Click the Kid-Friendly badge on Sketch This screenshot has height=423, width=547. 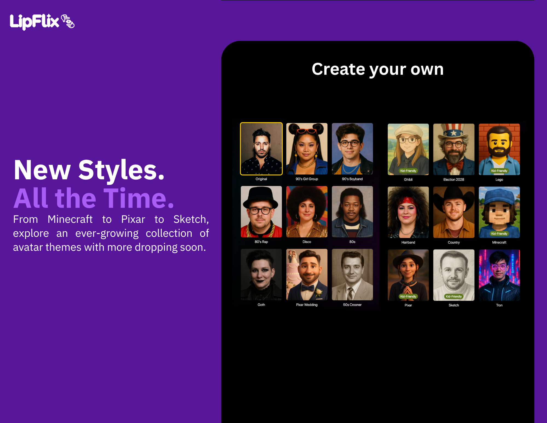454,297
